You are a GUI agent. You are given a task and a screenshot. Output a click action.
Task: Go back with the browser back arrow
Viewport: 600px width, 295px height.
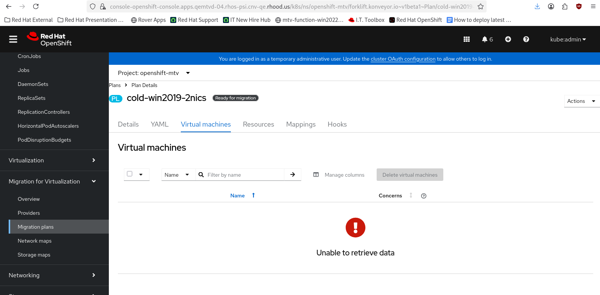tap(9, 6)
